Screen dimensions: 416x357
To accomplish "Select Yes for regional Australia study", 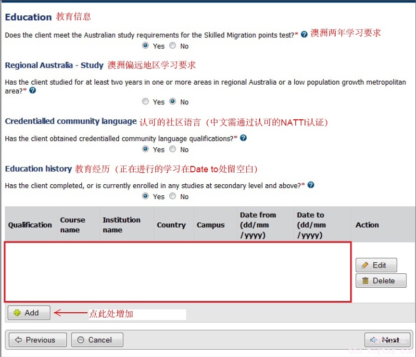I will pyautogui.click(x=146, y=102).
